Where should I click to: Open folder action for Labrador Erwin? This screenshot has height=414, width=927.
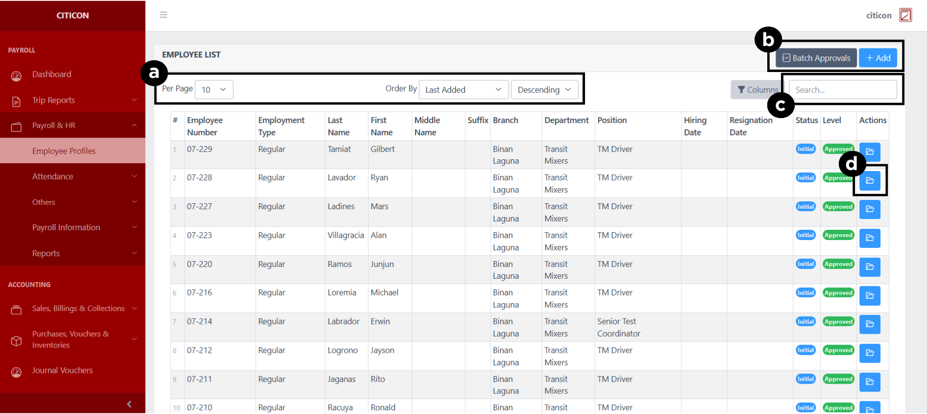coord(870,324)
